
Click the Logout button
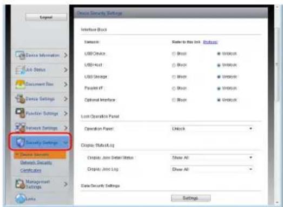pyautogui.click(x=46, y=17)
